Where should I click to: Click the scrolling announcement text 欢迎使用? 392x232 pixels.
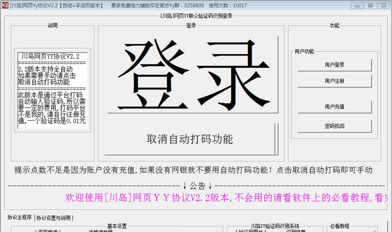pyautogui.click(x=227, y=198)
